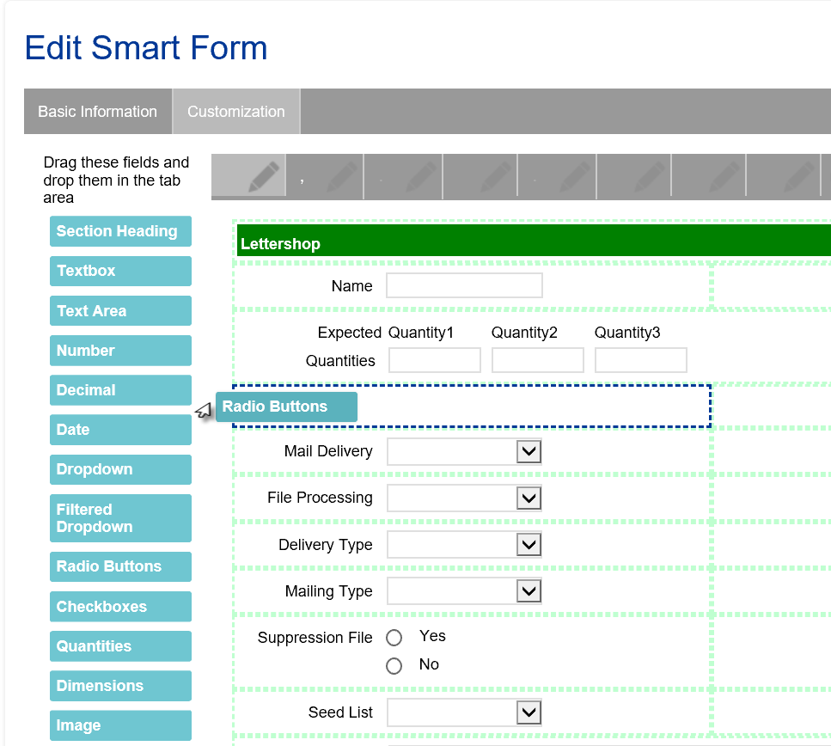Click the pencil icon on the third tab

point(420,176)
